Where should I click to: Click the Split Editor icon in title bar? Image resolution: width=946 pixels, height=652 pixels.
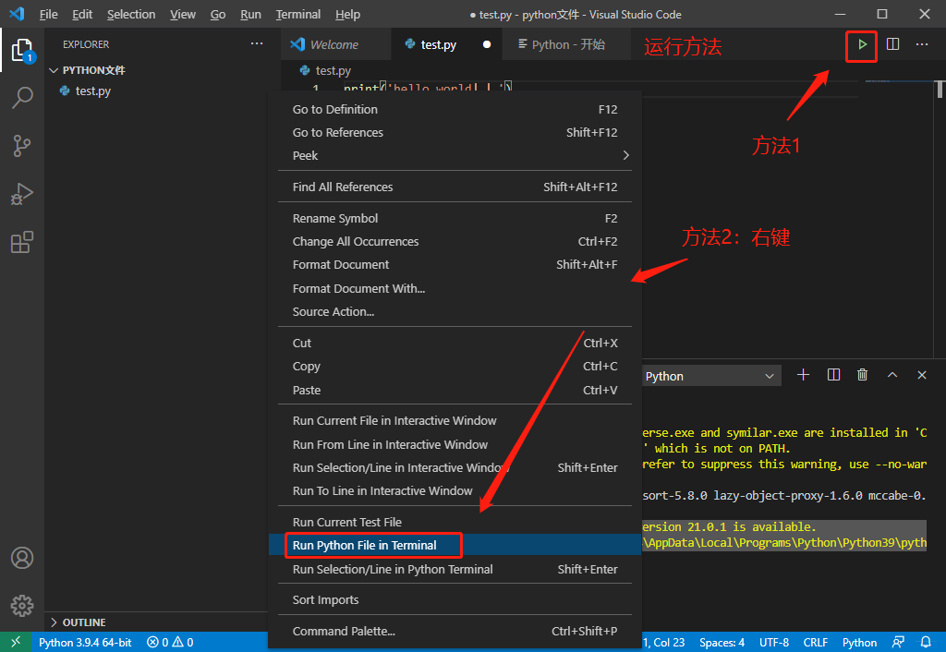[x=892, y=43]
